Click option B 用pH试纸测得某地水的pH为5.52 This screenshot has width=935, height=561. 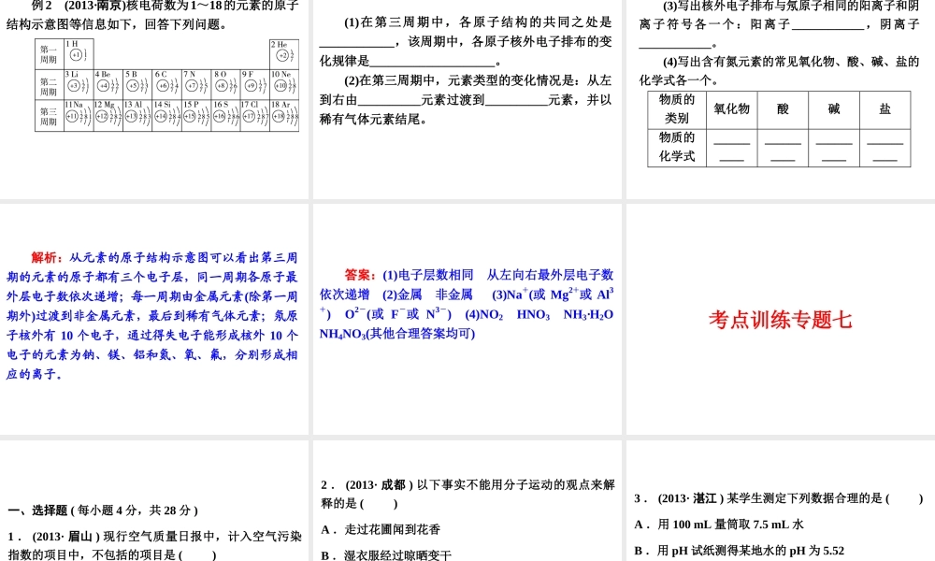click(x=740, y=551)
